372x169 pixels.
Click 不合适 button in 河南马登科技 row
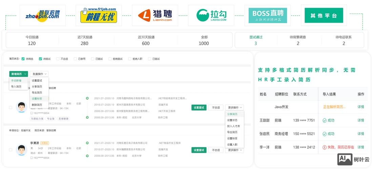click(216, 107)
